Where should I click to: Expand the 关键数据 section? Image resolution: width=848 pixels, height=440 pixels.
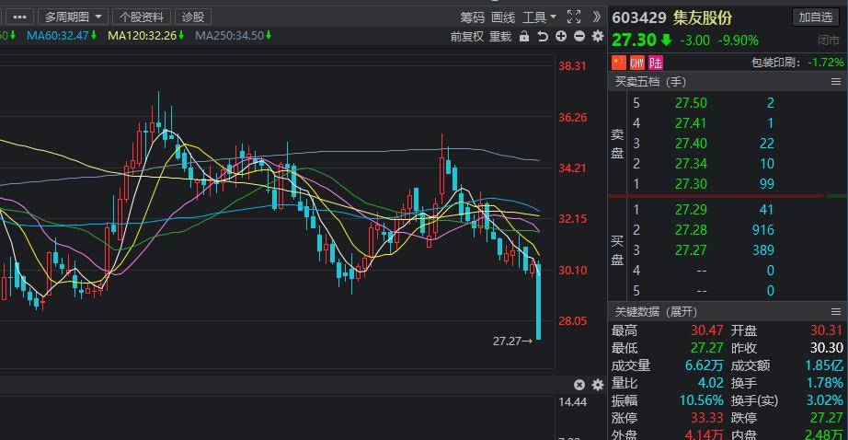click(x=657, y=311)
